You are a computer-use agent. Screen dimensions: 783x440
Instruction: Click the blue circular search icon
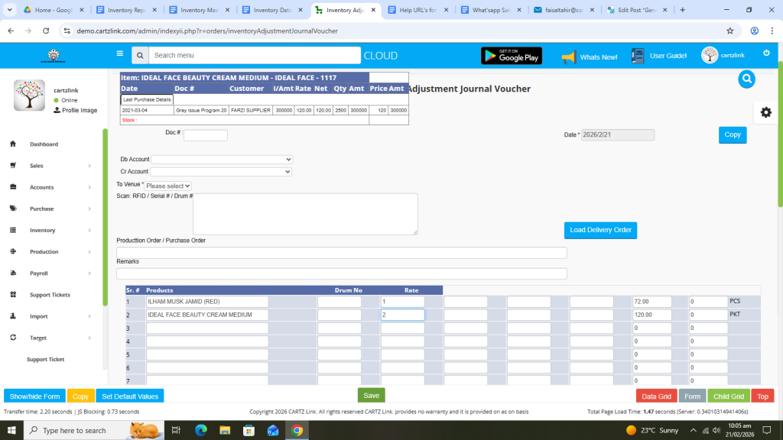point(747,79)
